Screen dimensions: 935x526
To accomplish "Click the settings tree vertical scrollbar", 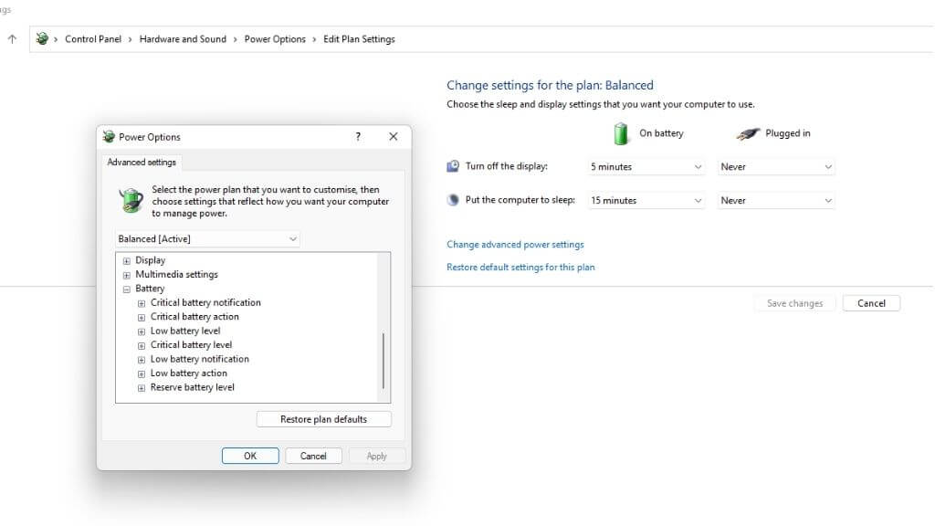I will pos(383,361).
